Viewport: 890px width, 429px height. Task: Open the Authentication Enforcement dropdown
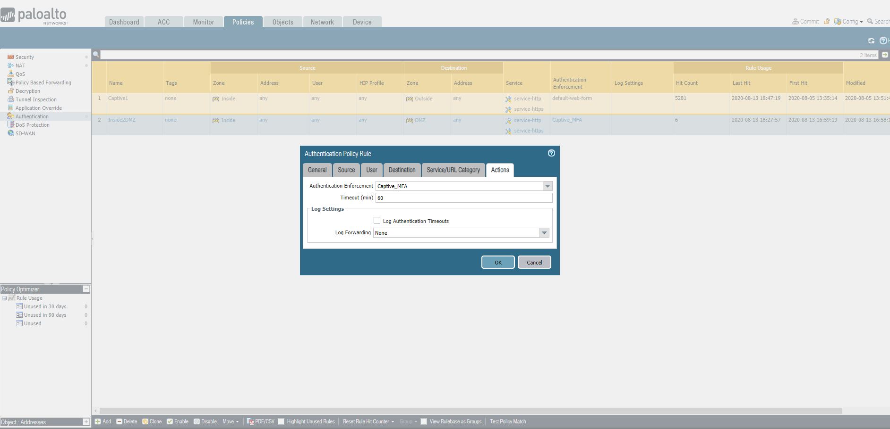pos(548,186)
